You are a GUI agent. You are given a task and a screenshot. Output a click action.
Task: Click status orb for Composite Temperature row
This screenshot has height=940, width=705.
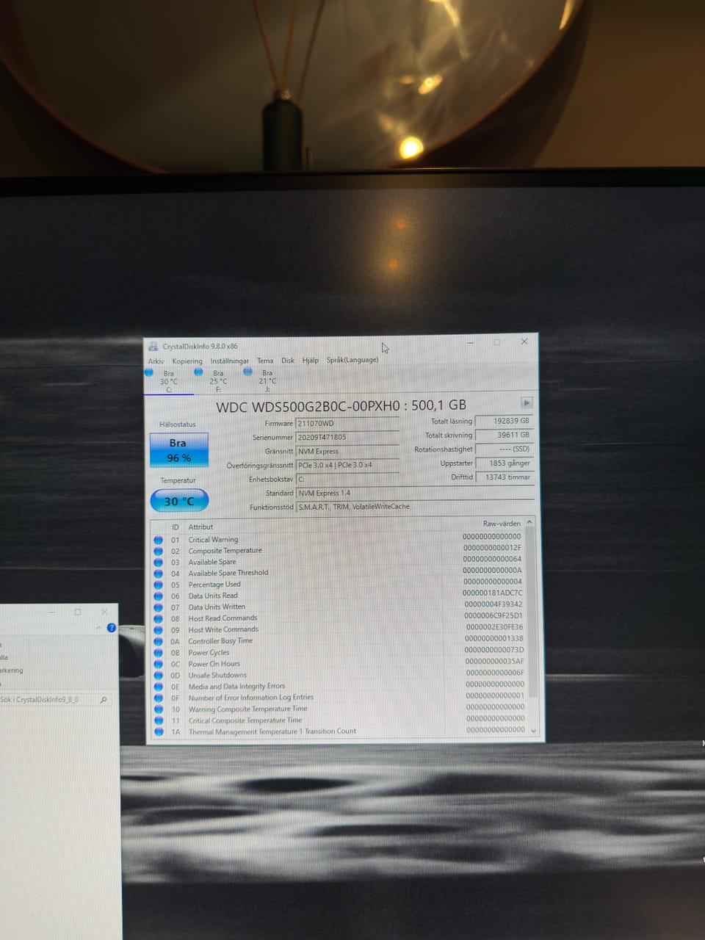pyautogui.click(x=158, y=551)
